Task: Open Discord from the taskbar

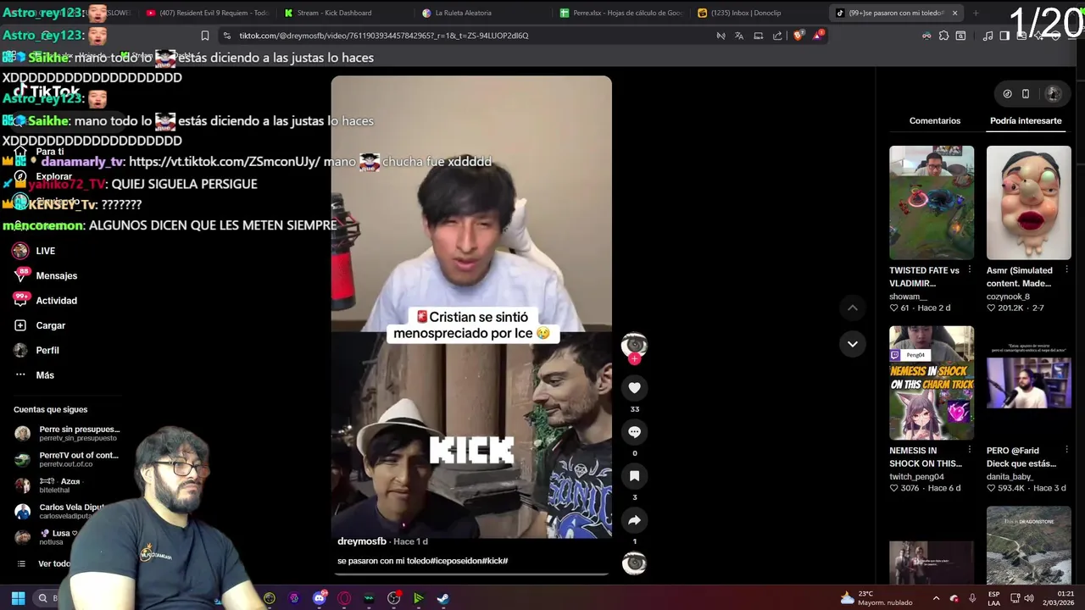Action: click(x=320, y=598)
